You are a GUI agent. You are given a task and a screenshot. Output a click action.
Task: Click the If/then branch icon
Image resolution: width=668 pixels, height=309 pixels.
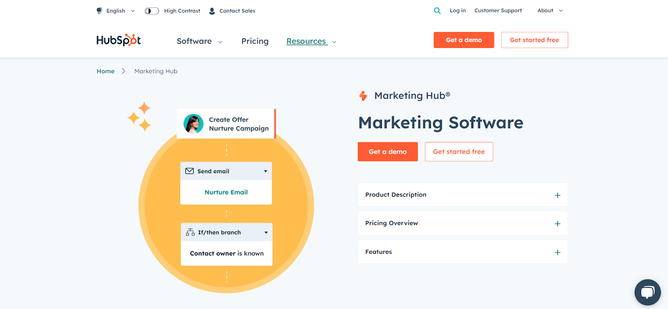coord(190,232)
